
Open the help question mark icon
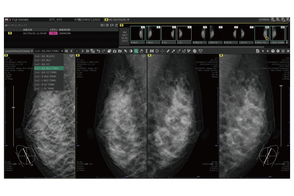pos(272,51)
